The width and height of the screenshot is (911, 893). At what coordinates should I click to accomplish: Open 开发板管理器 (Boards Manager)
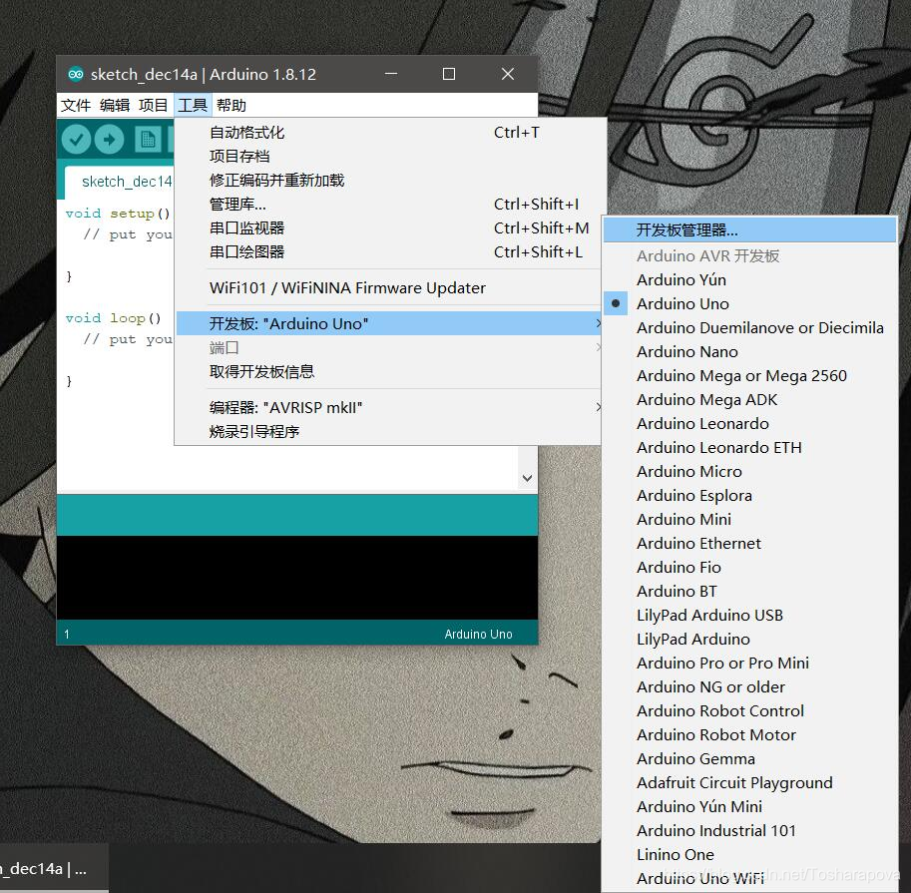point(688,228)
